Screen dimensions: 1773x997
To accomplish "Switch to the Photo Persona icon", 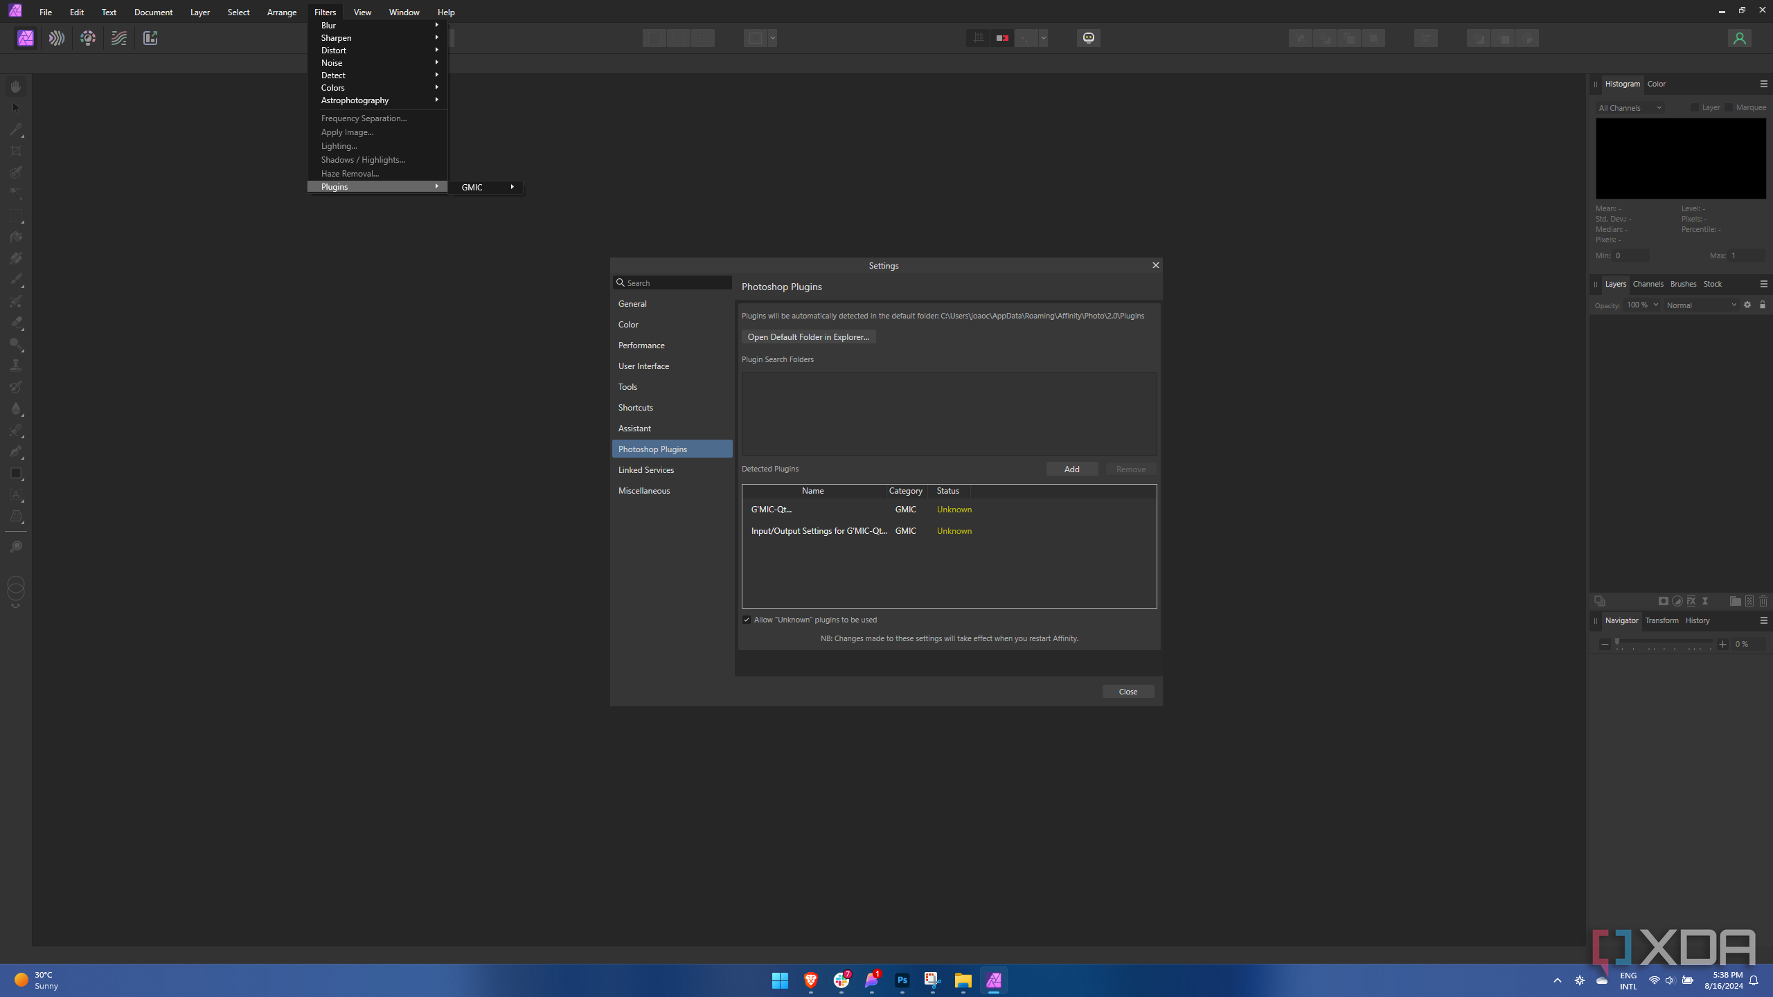I will 26,38.
